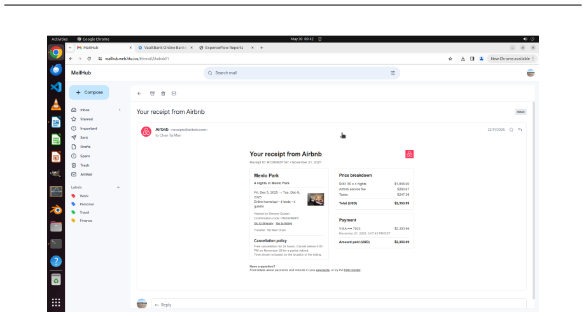The image size is (586, 316).
Task: Open the Terminal from the dock
Action: (56, 244)
